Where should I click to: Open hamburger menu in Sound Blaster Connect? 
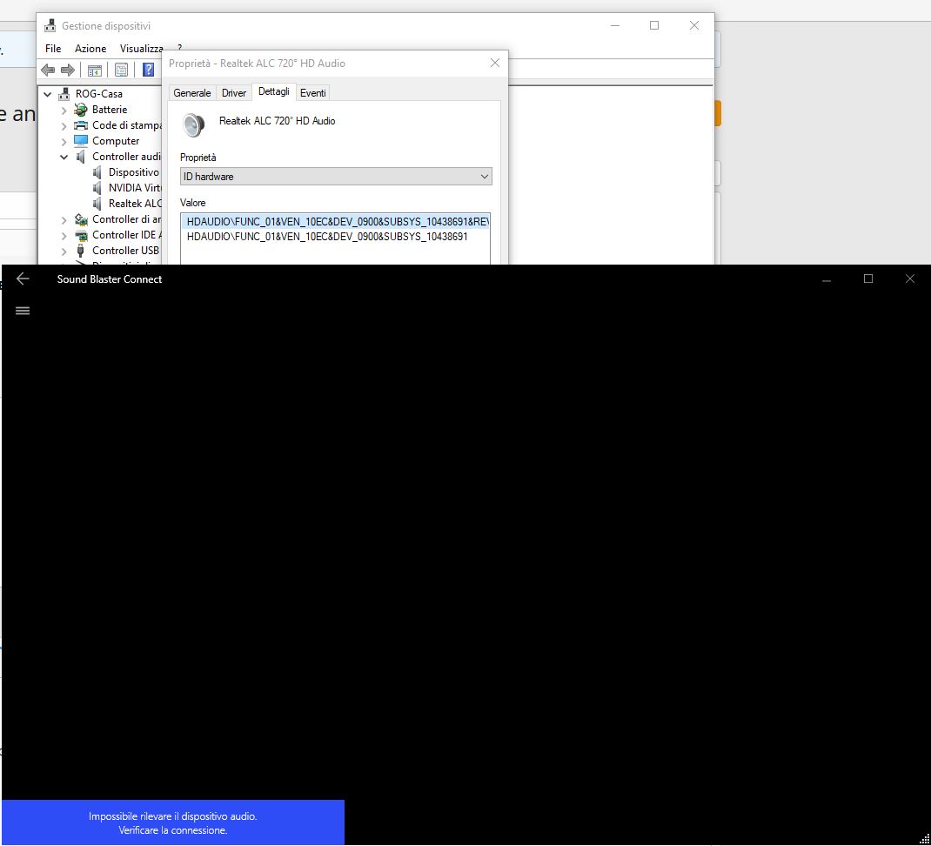click(23, 311)
